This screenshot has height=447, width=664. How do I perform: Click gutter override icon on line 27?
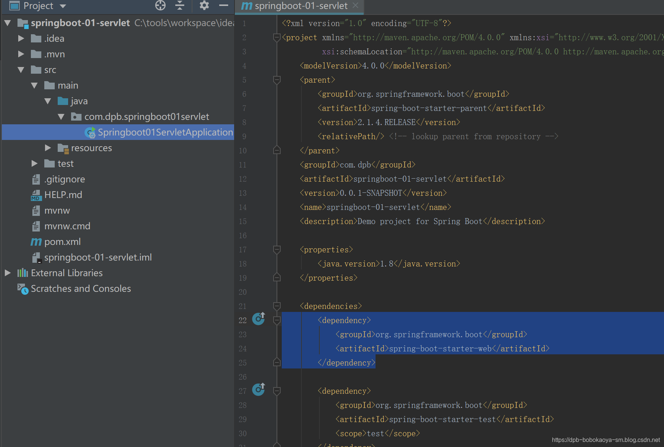click(x=258, y=389)
